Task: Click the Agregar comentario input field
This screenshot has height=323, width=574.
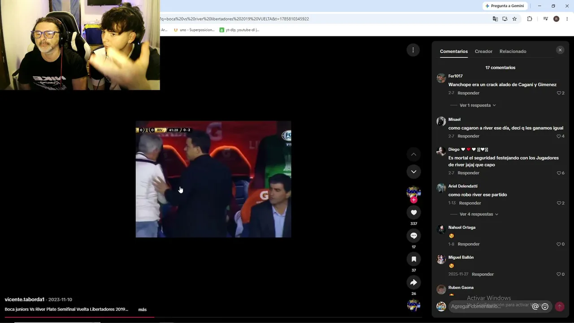Action: (x=489, y=306)
